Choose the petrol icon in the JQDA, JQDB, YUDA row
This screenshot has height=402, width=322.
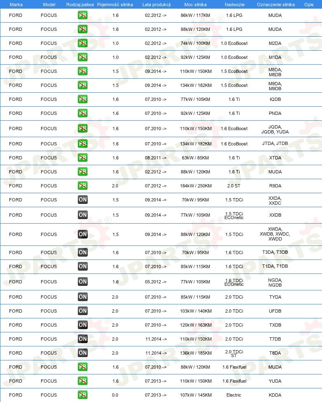82,129
